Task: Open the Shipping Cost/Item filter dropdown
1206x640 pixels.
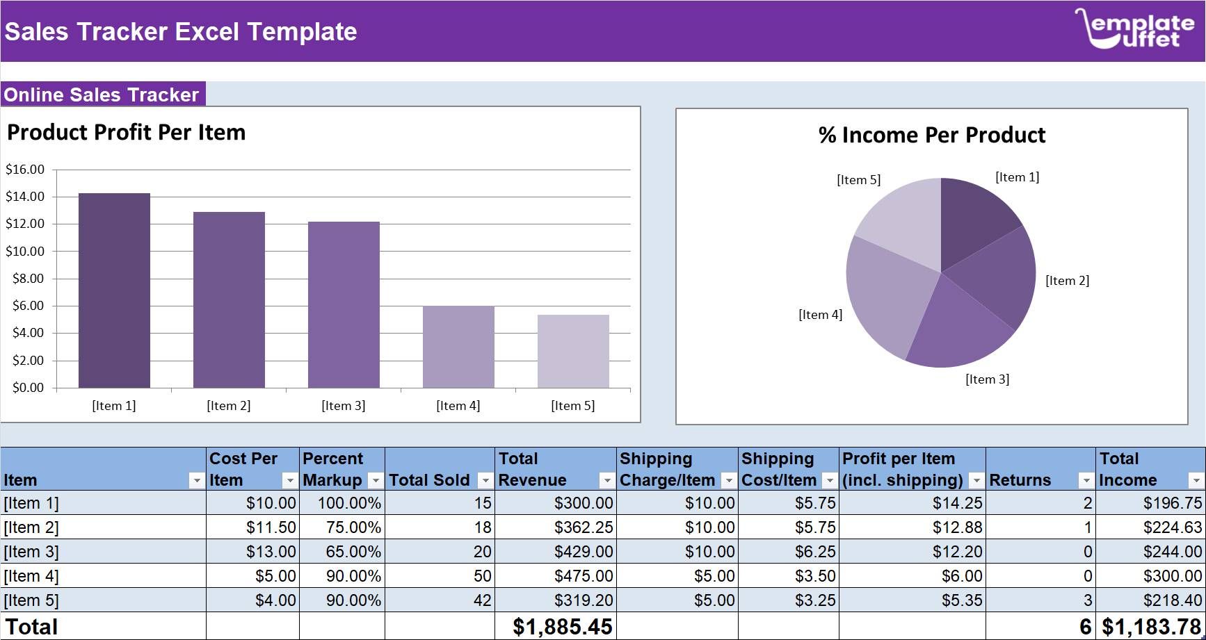Action: [x=830, y=480]
